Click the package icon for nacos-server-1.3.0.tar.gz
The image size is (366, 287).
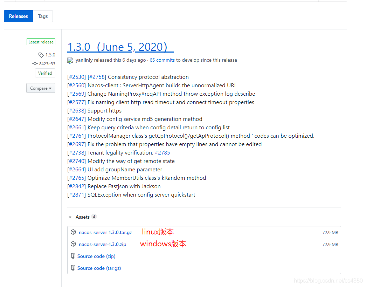(x=73, y=232)
